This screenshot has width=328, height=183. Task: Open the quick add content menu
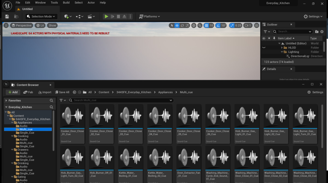click(x=68, y=16)
